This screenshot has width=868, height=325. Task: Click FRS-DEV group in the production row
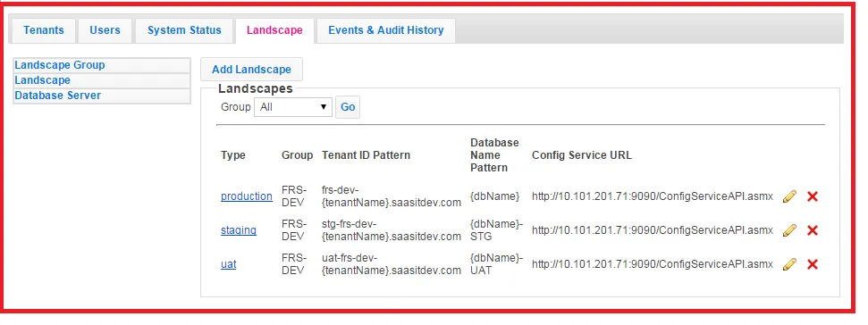(x=294, y=196)
